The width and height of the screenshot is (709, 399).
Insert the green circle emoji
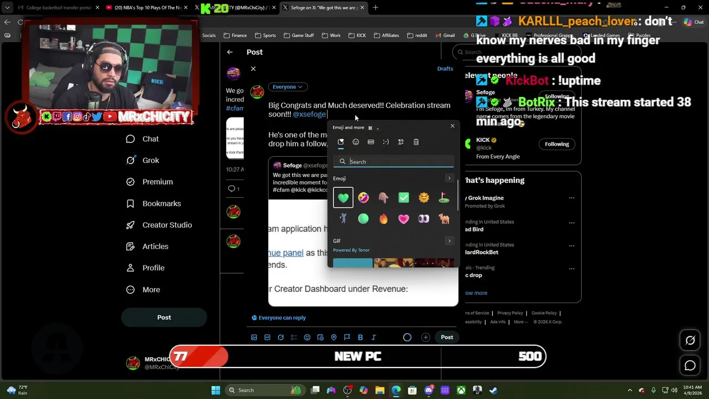pyautogui.click(x=363, y=219)
